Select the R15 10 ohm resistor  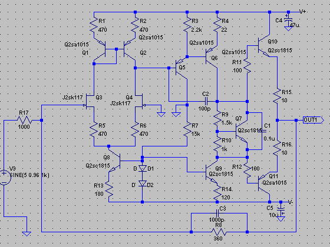[277, 96]
